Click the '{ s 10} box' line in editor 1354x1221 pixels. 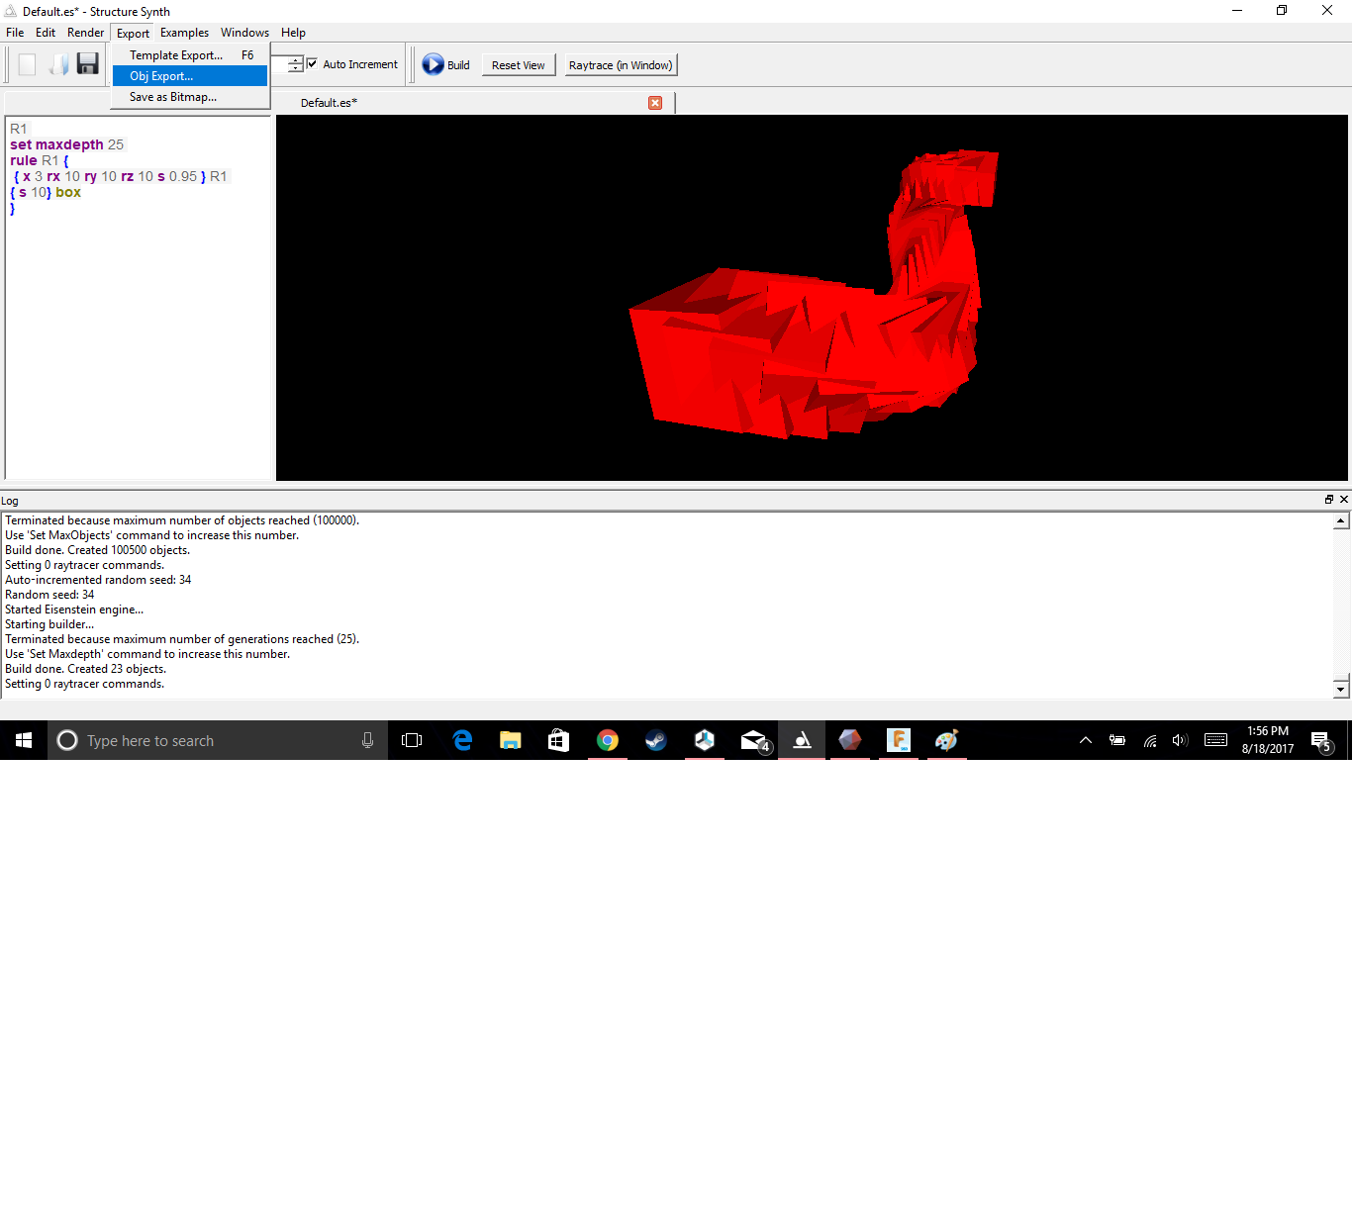[x=46, y=192]
